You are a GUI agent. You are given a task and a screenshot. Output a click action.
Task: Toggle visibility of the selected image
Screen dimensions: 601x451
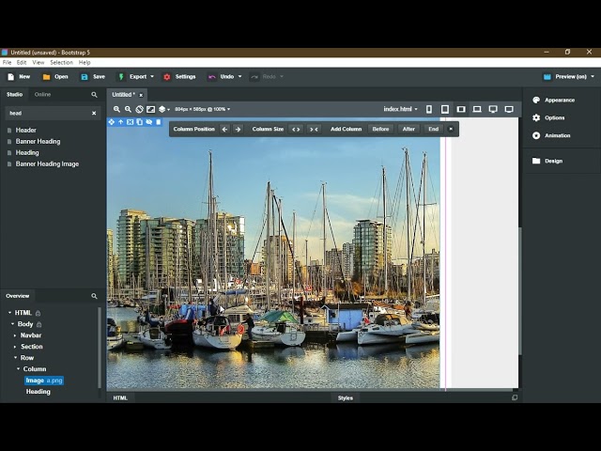click(149, 122)
